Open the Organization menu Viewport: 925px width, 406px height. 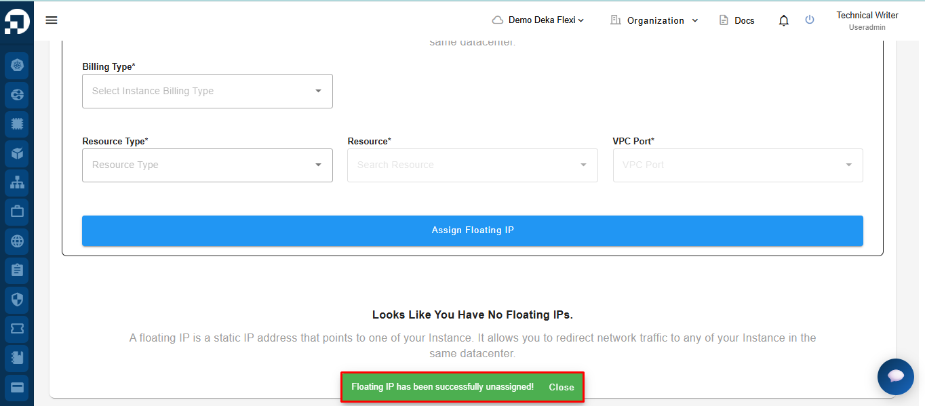click(654, 20)
